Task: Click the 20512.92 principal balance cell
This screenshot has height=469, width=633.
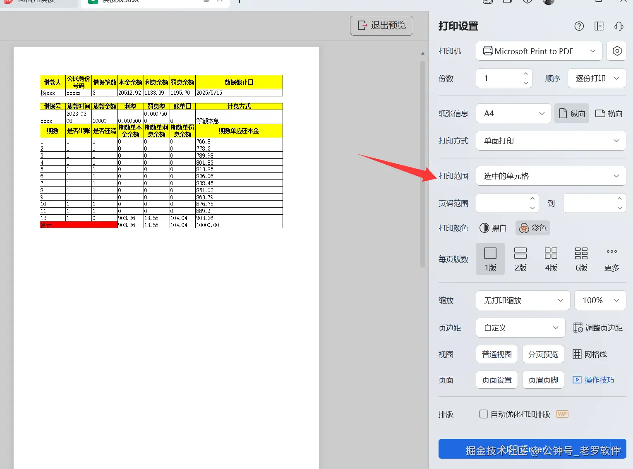Action: 130,93
